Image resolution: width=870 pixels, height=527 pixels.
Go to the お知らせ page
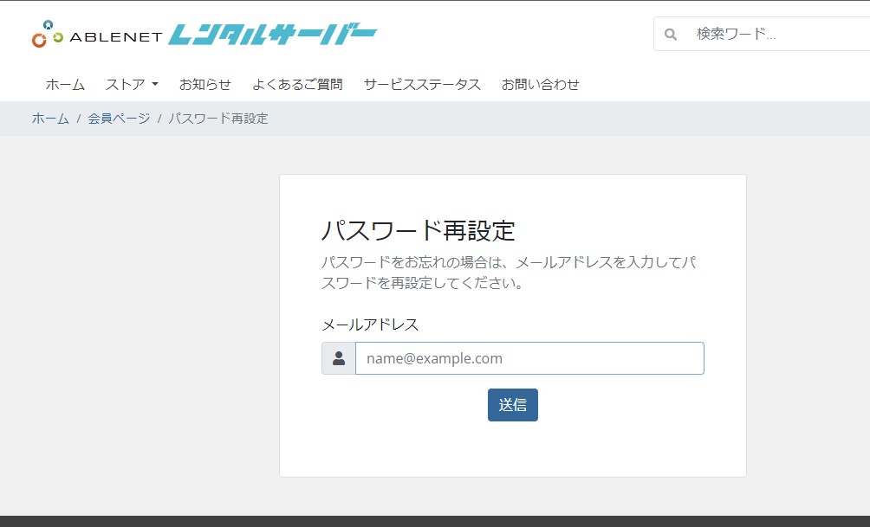tap(205, 84)
